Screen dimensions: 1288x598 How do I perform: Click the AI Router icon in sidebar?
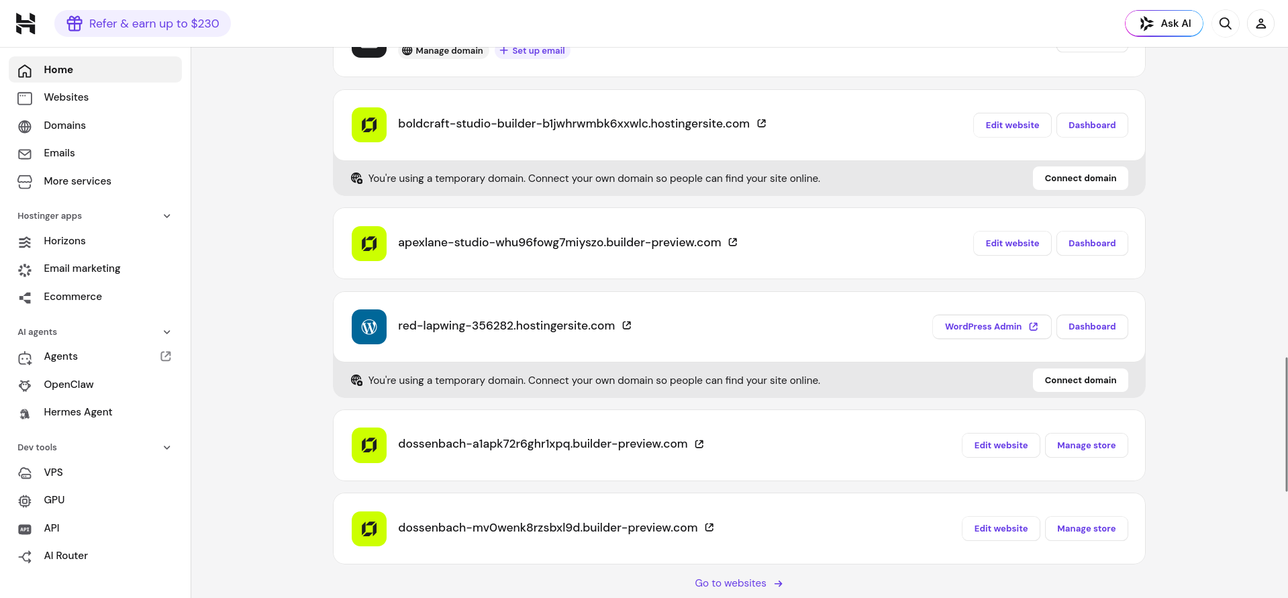25,556
